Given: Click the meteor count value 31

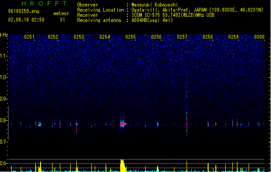Looking at the screenshot, I should [x=62, y=20].
